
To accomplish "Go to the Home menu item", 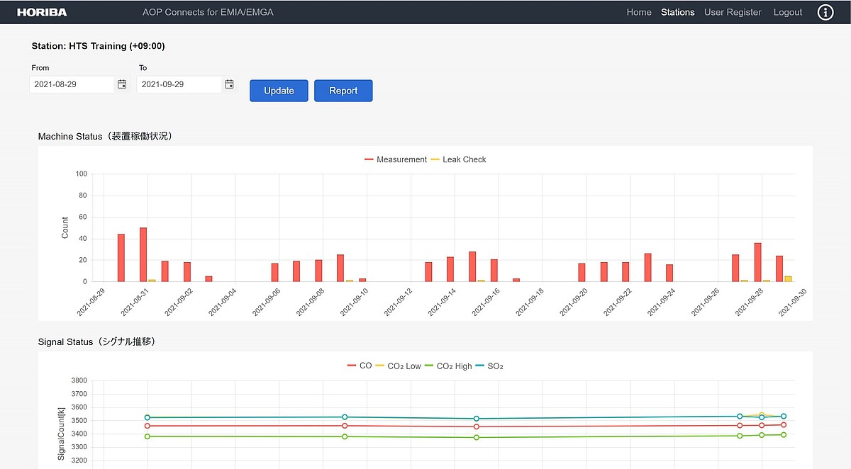I will coord(639,12).
